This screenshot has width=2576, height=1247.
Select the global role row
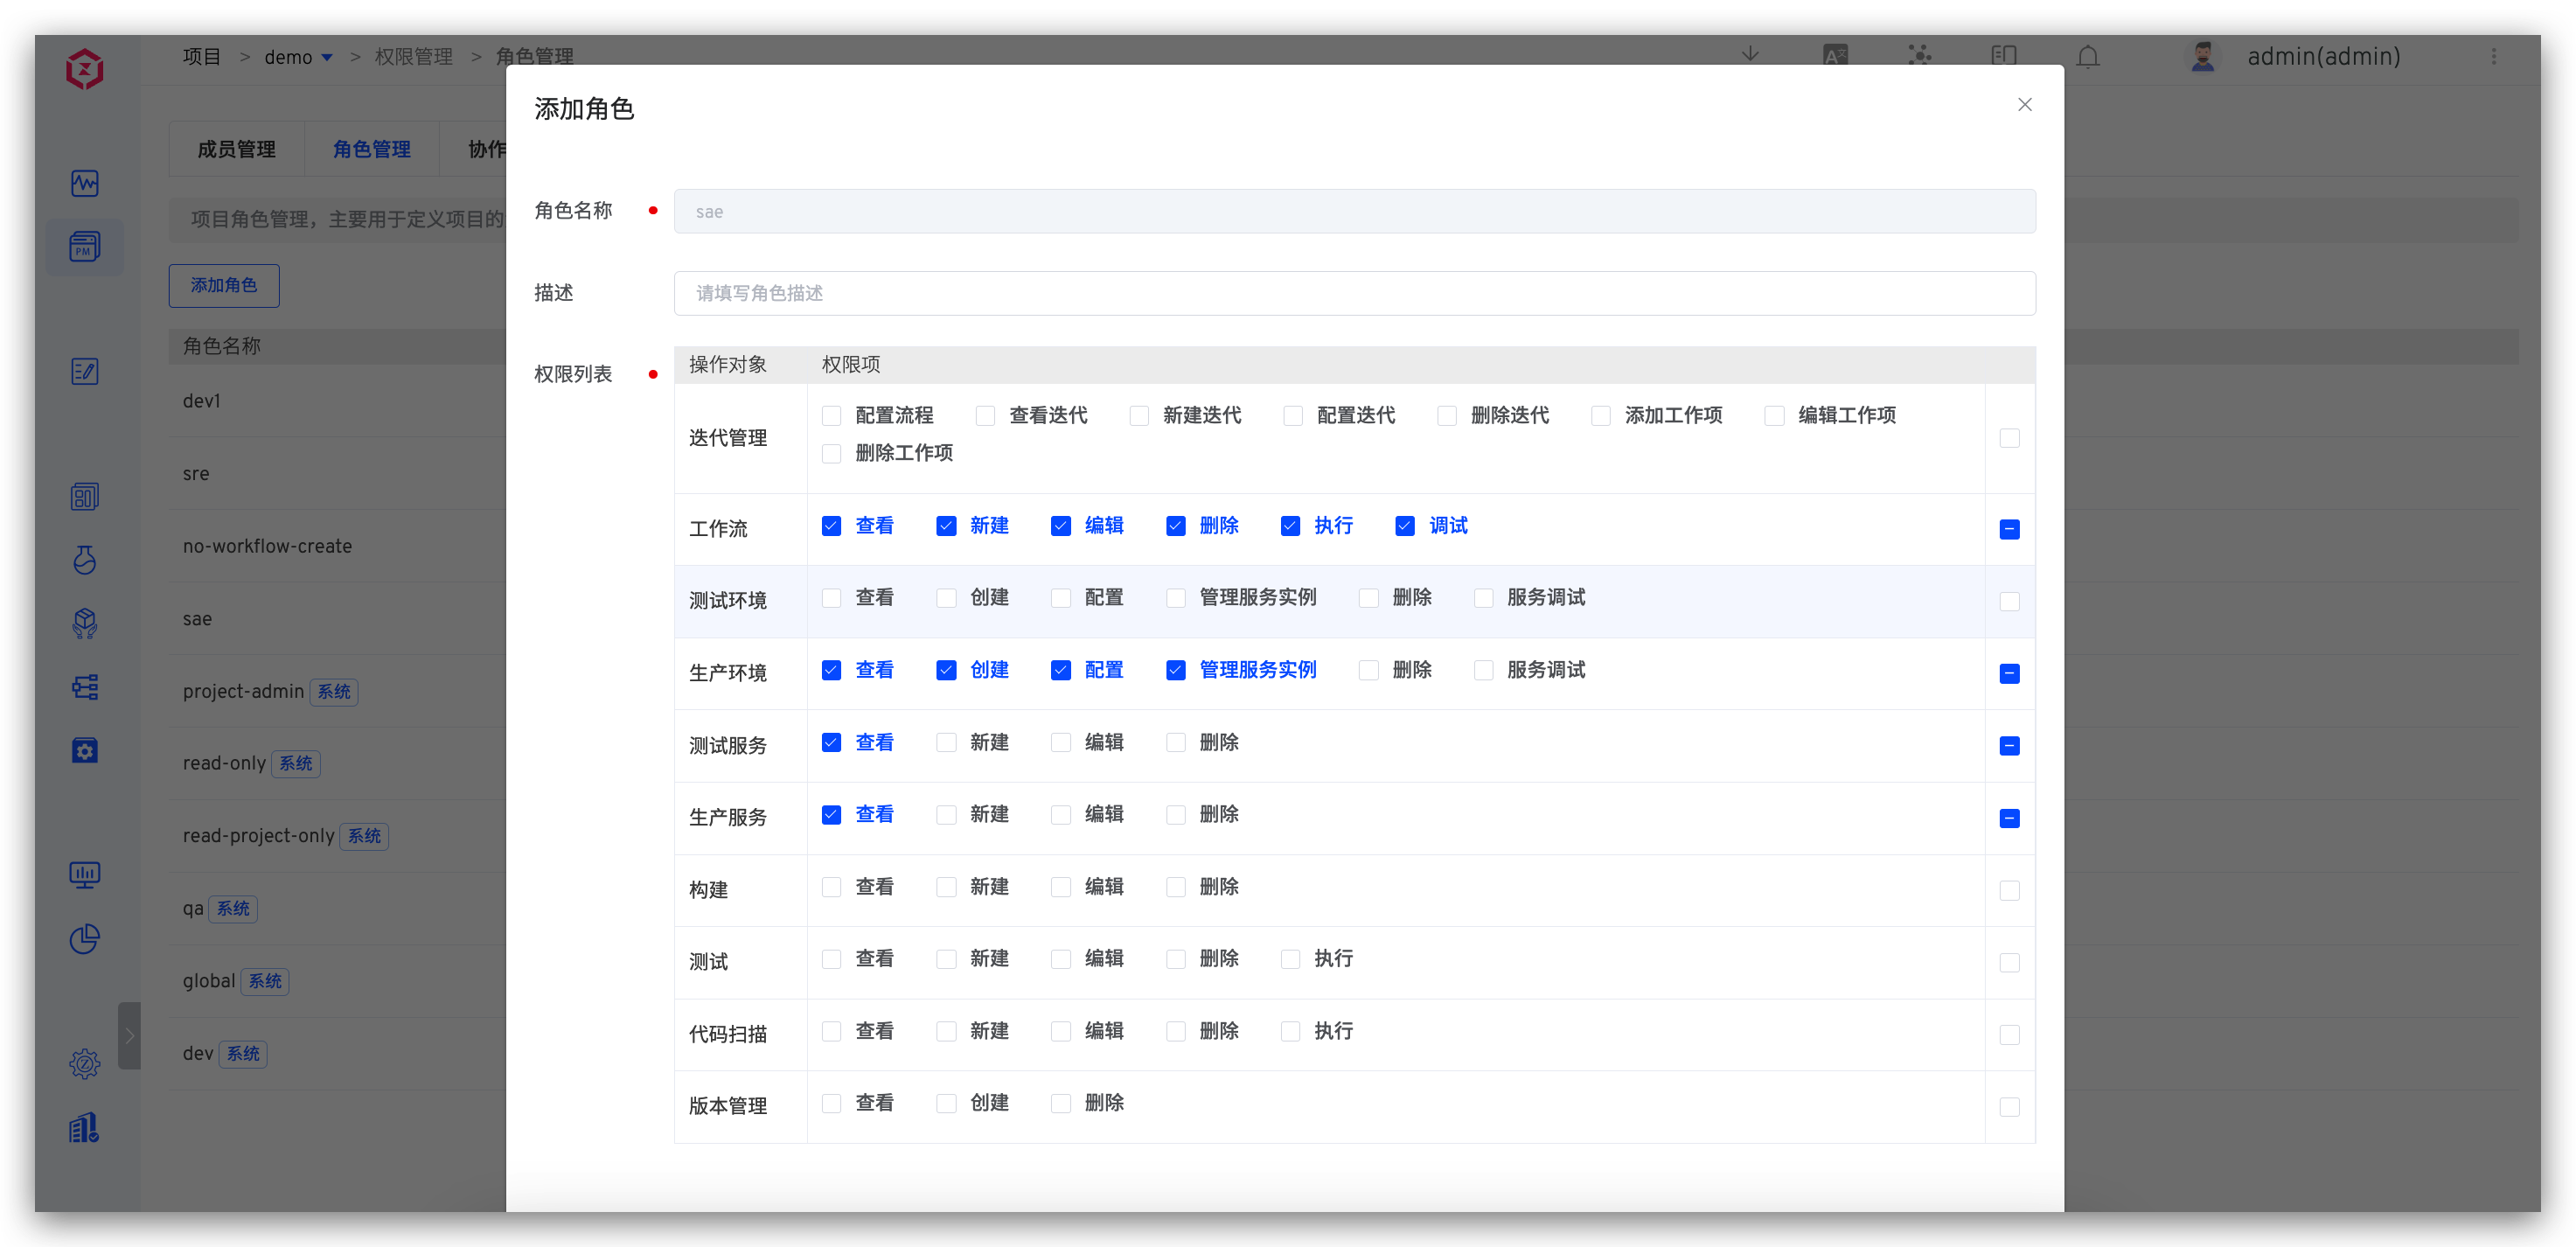click(338, 981)
